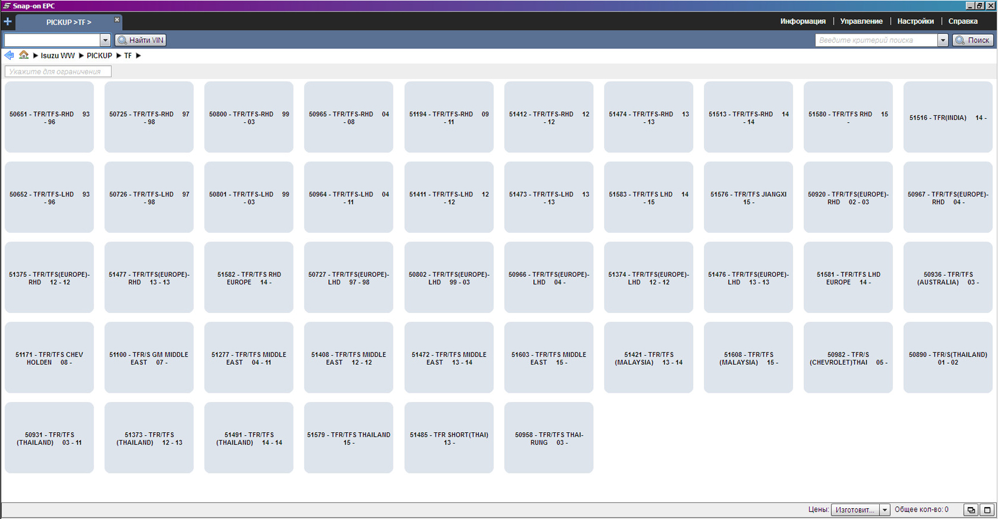Viewport: 998px width, 519px height.
Task: Click PICKUP in the breadcrumb path
Action: pyautogui.click(x=99, y=56)
